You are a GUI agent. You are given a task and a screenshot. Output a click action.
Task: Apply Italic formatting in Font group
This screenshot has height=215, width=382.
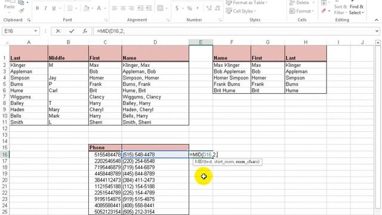[x=45, y=8]
